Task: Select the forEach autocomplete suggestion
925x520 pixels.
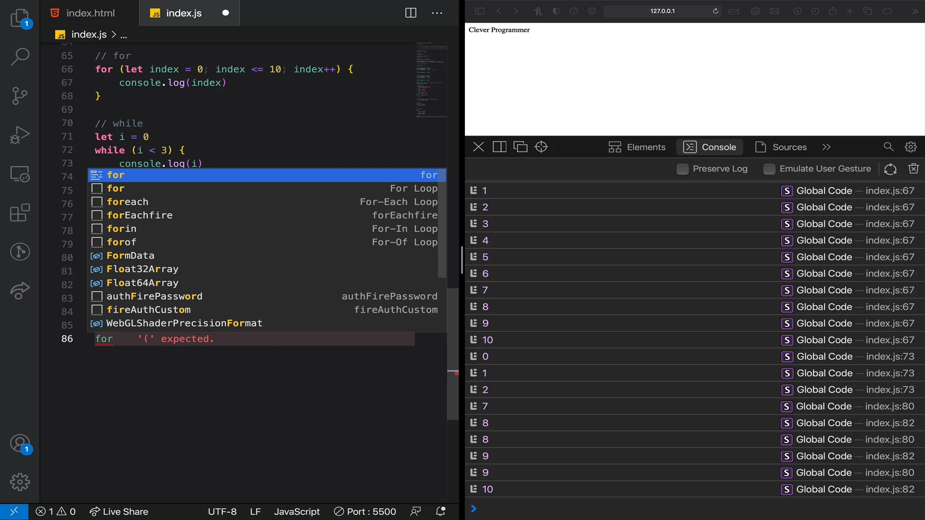Action: point(127,202)
